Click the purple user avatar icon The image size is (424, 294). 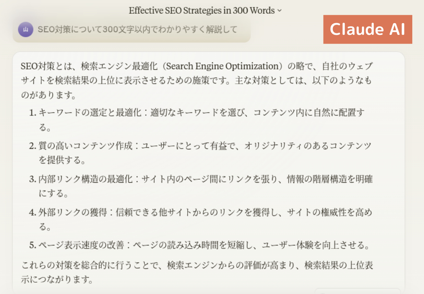(26, 29)
